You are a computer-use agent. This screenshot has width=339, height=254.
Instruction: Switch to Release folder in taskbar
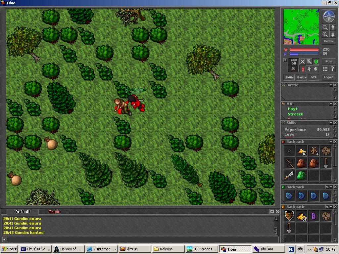click(x=168, y=249)
